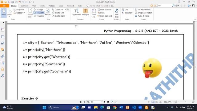Go to the last page
This screenshot has width=197, height=111.
pos(108,102)
